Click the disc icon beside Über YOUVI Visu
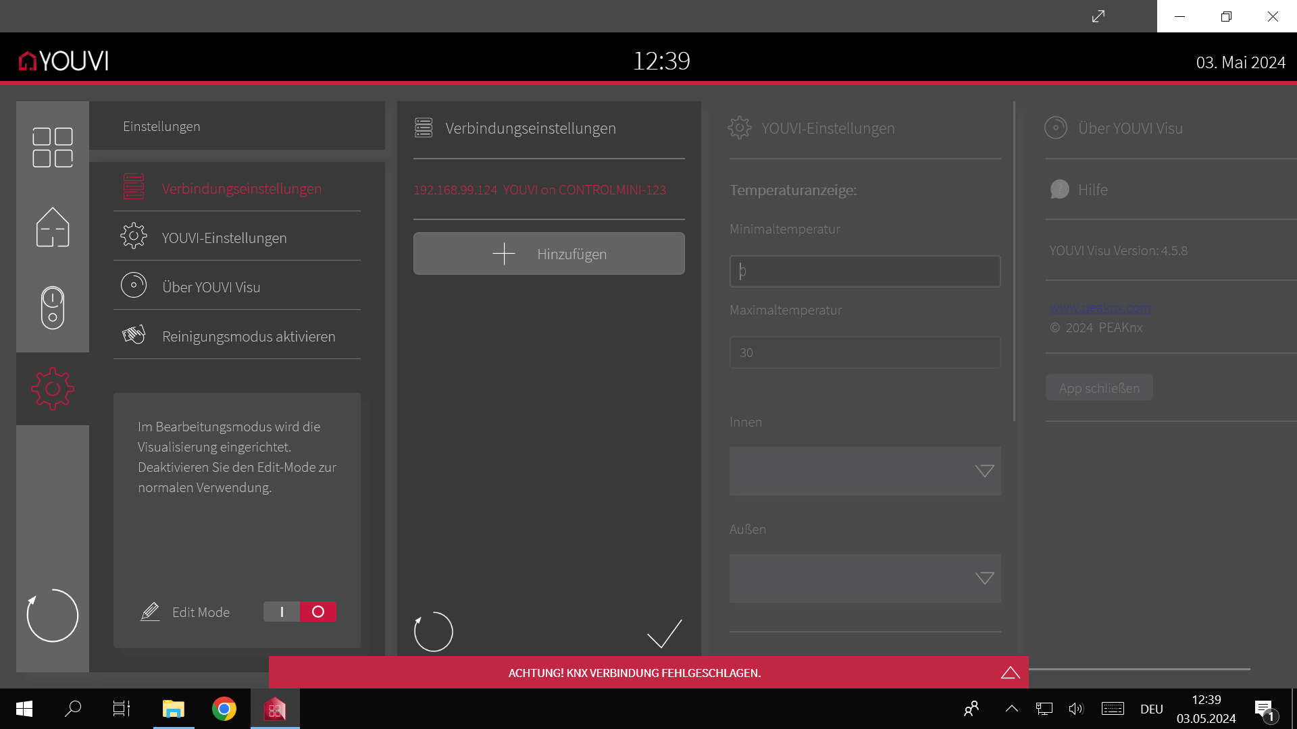Image resolution: width=1297 pixels, height=729 pixels. coord(134,286)
